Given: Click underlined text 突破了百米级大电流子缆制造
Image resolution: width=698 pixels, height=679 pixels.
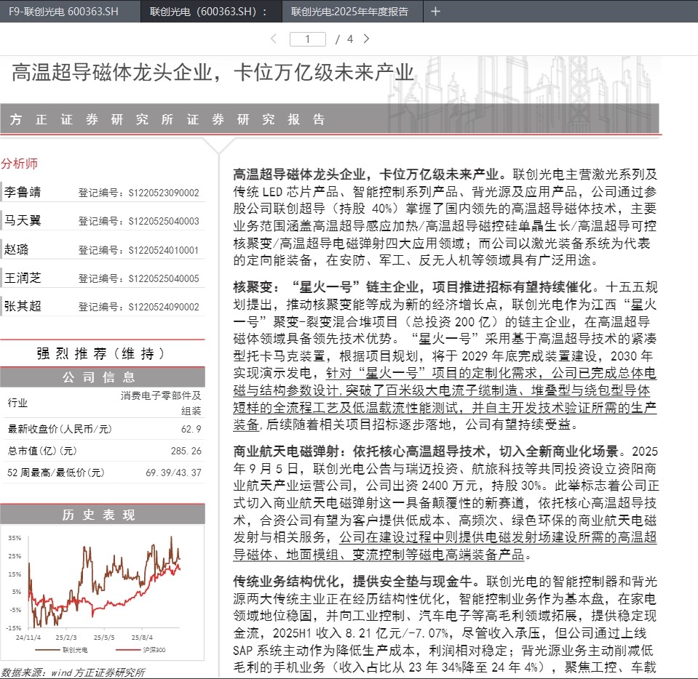Looking at the screenshot, I should tap(432, 390).
